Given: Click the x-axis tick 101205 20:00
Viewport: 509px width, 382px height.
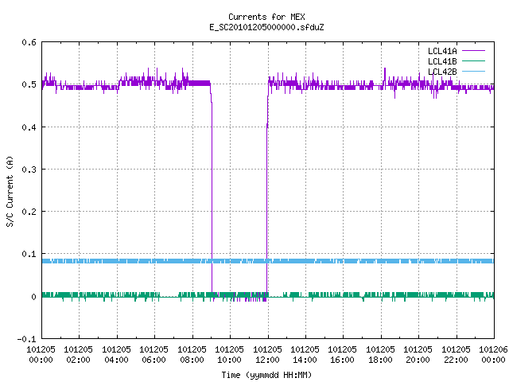Looking at the screenshot, I should 418,355.
